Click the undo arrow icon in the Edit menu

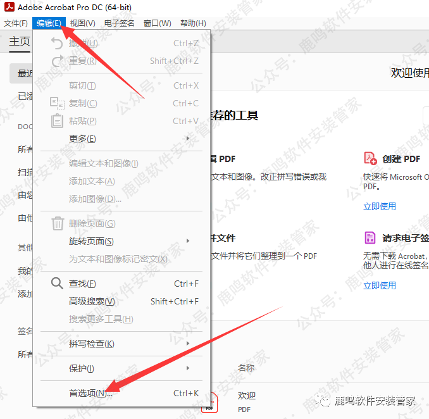tap(57, 43)
